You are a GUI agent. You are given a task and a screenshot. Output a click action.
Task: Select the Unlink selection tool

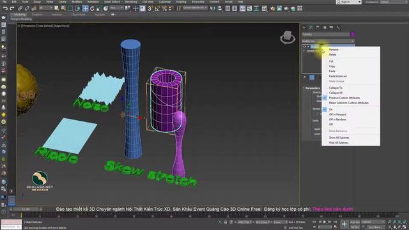(27, 8)
